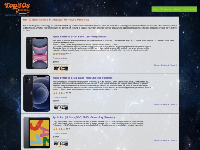Screen dimensions: 200x150
Task: Click the iPhone 12 product image
Action: click(x=37, y=93)
